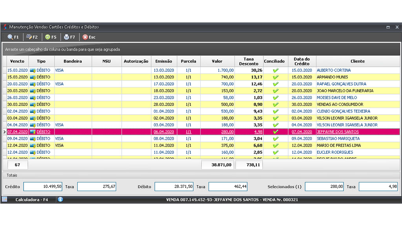Click card icon in VENDAS AO CONSUMIDOR row
This screenshot has height=226, width=402.
click(x=33, y=104)
